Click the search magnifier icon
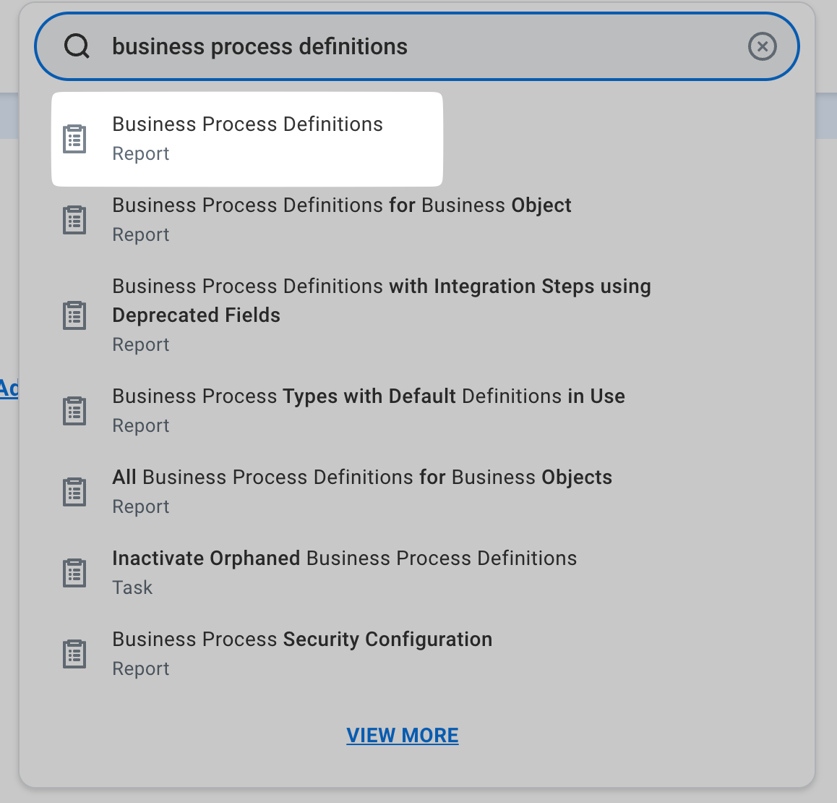 tap(77, 46)
